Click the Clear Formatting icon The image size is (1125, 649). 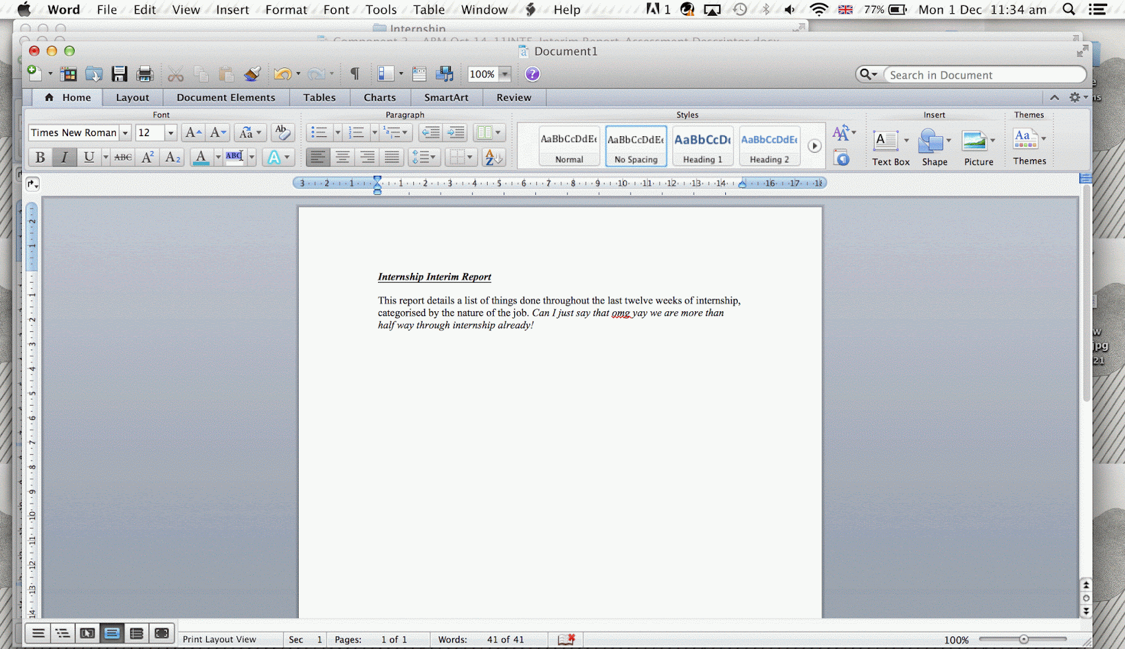(x=282, y=133)
